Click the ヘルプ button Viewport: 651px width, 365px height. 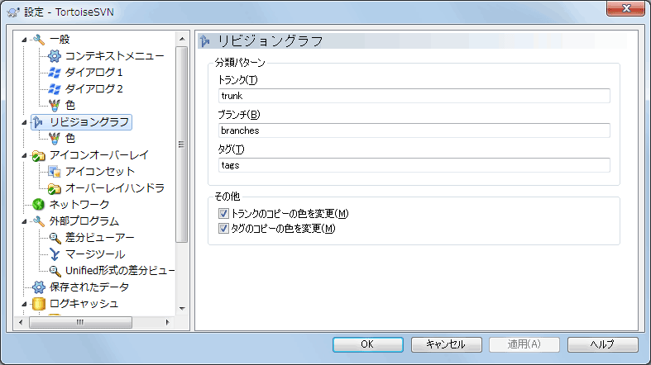coord(603,344)
